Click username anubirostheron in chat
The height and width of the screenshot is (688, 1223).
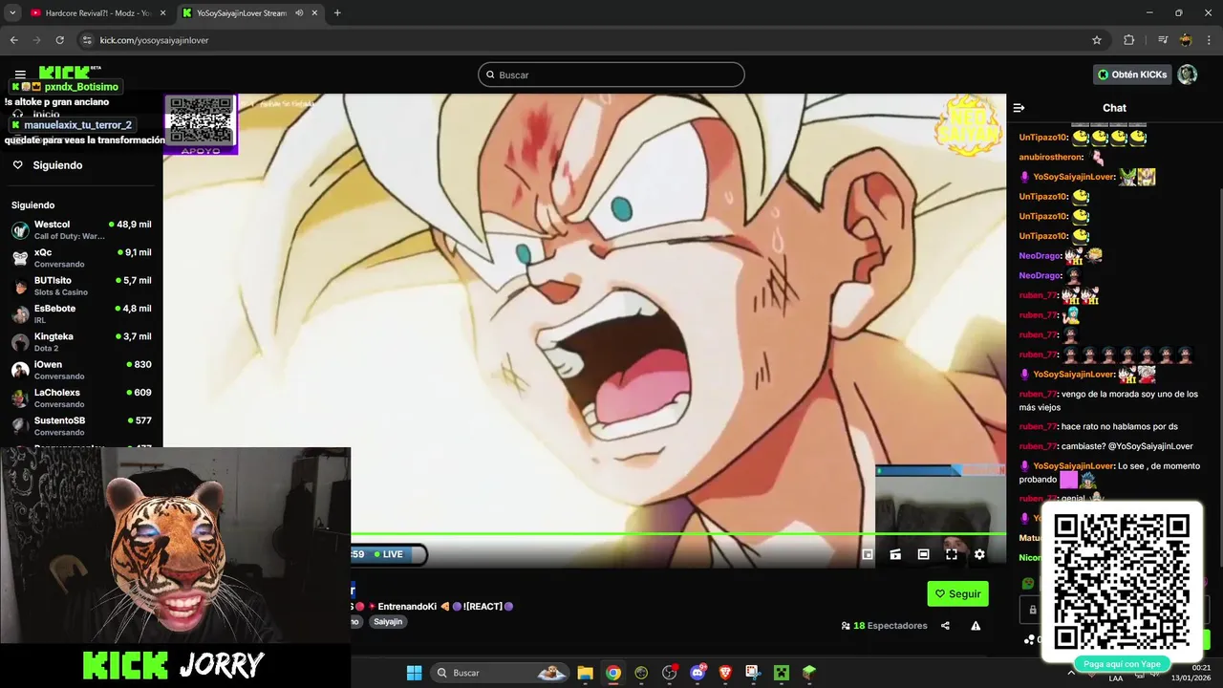pos(1051,157)
